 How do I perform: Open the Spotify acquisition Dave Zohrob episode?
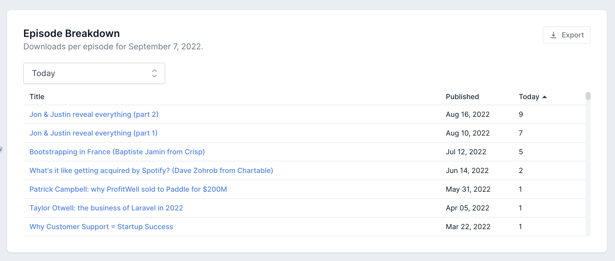click(151, 170)
